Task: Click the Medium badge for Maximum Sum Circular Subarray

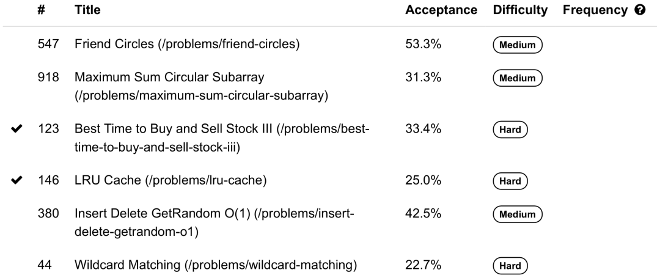Action: click(x=518, y=78)
